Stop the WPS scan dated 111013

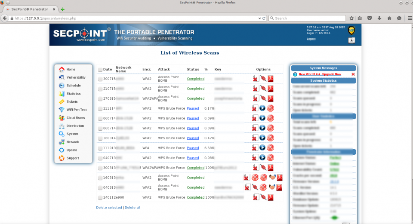point(270,148)
